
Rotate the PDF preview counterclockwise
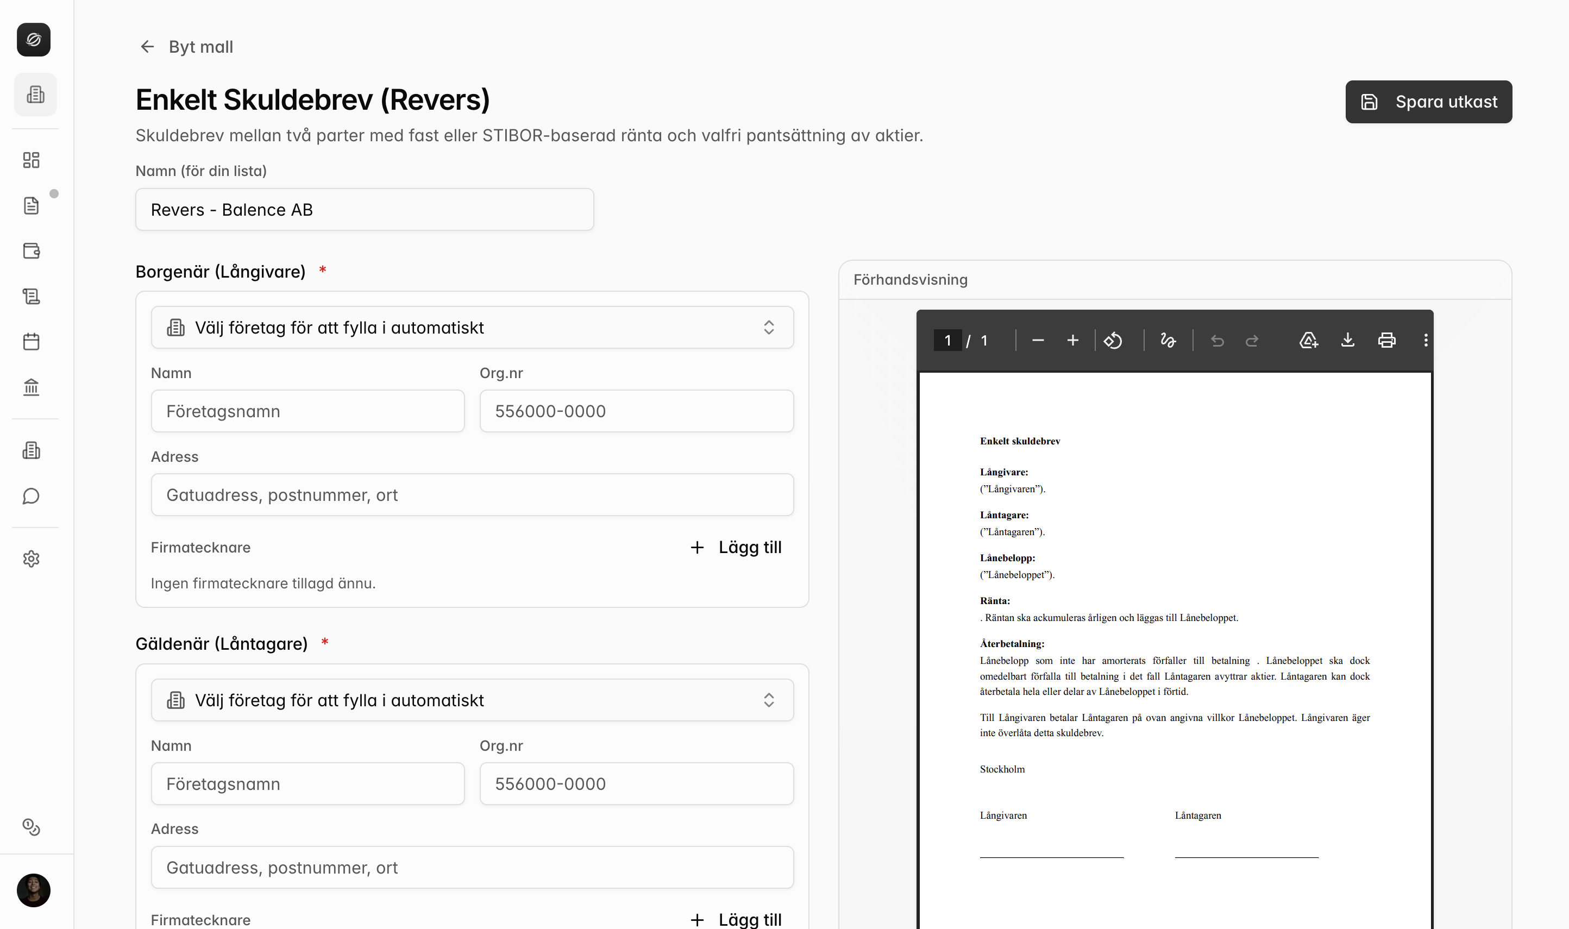1113,340
